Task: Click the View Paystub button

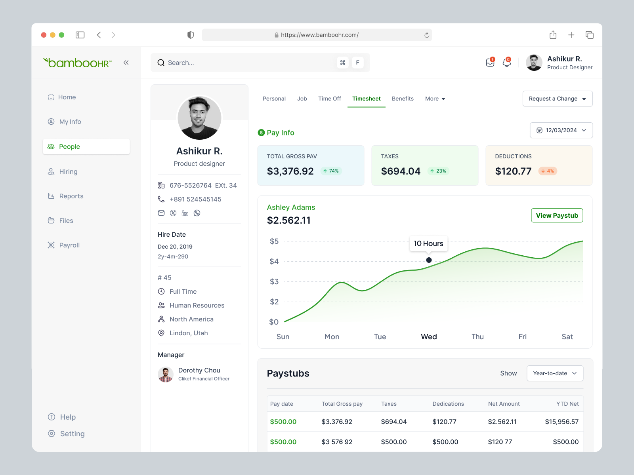Action: 557,215
